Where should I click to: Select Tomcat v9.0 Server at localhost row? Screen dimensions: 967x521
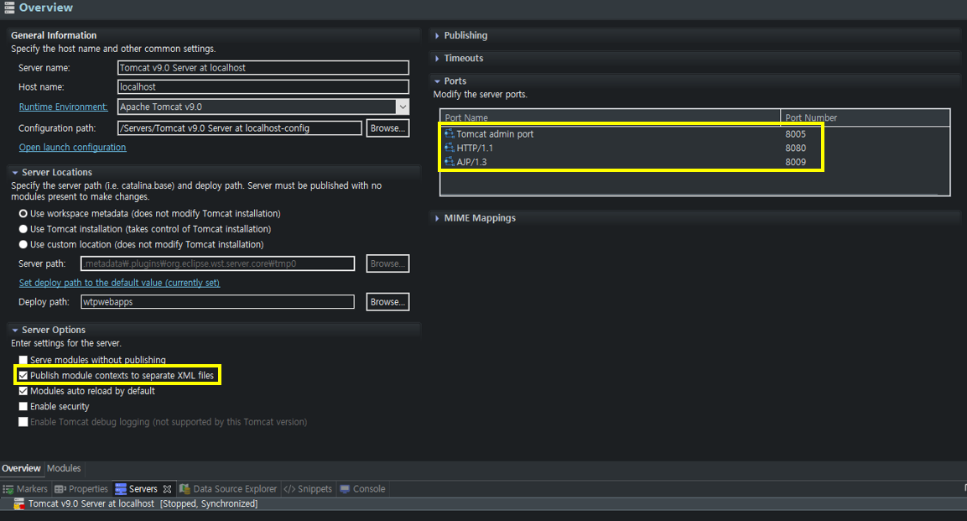(x=483, y=503)
